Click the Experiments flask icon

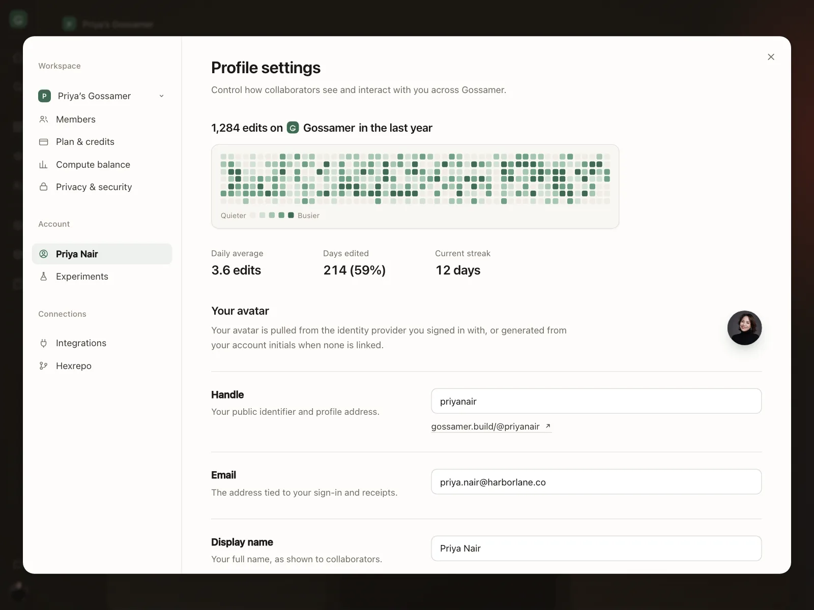(44, 277)
